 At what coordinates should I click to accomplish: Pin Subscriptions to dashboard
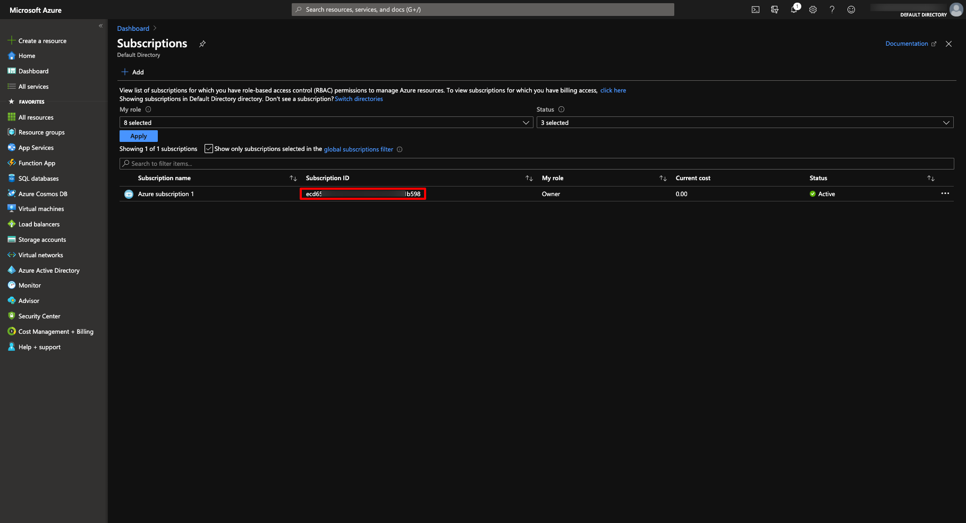pyautogui.click(x=202, y=44)
